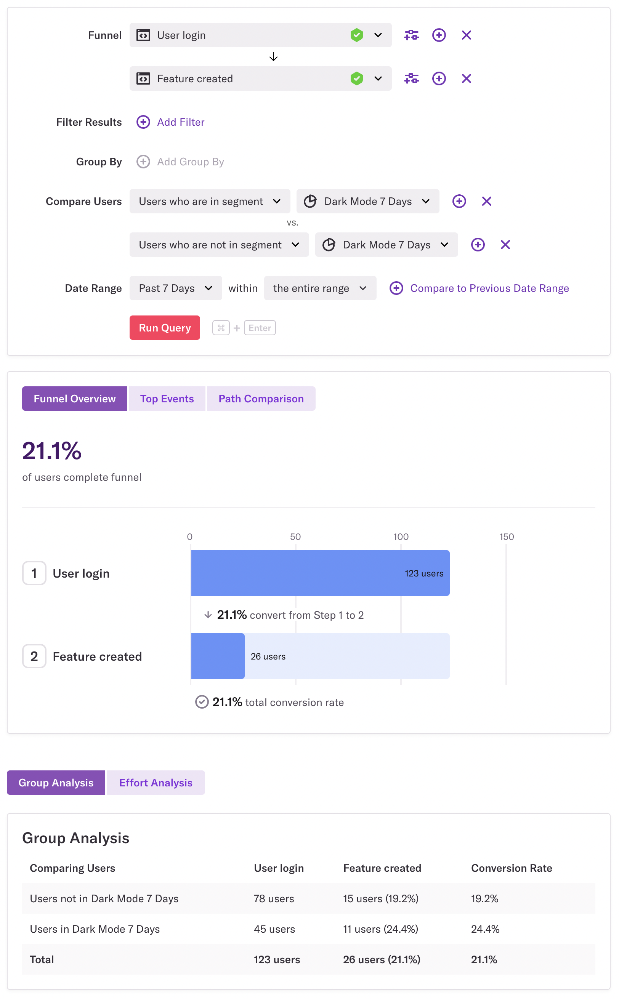
Task: Click the Add Group By plus icon
Action: pos(143,162)
